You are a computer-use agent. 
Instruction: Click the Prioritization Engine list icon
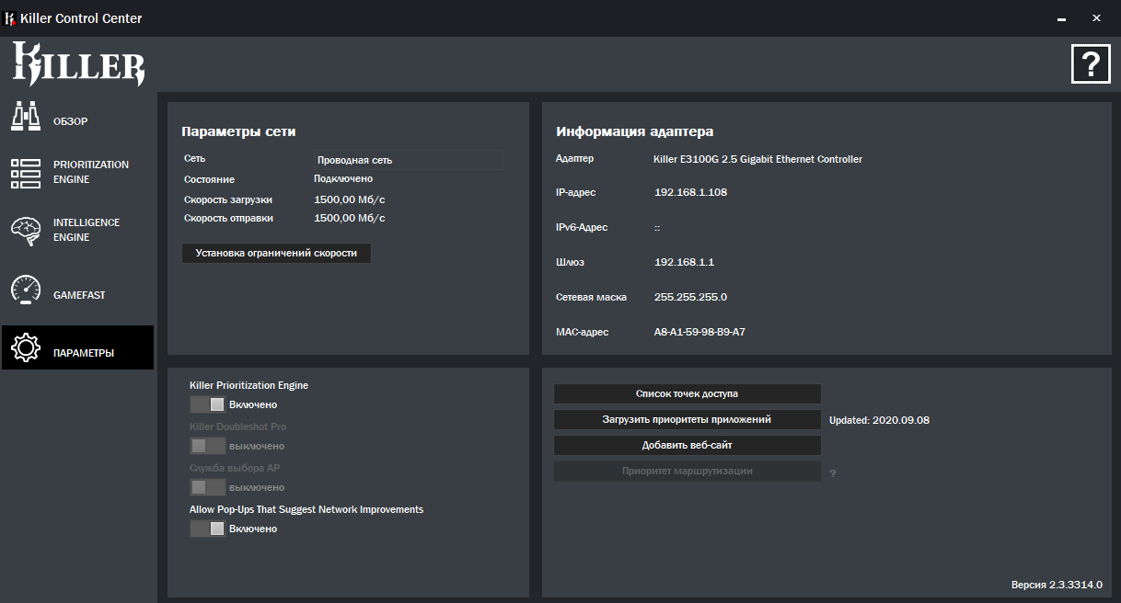tap(25, 172)
